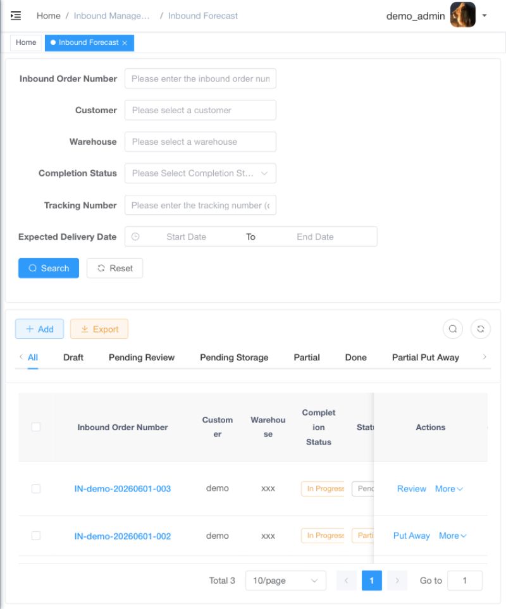This screenshot has width=506, height=609.
Task: Click Inbound Manage... breadcrumb
Action: (x=111, y=16)
